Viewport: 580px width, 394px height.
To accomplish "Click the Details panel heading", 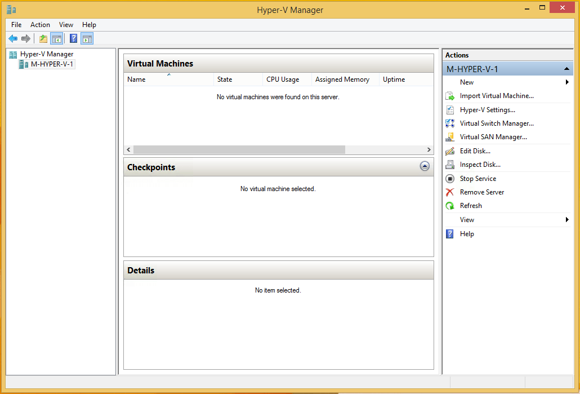I will tap(141, 271).
